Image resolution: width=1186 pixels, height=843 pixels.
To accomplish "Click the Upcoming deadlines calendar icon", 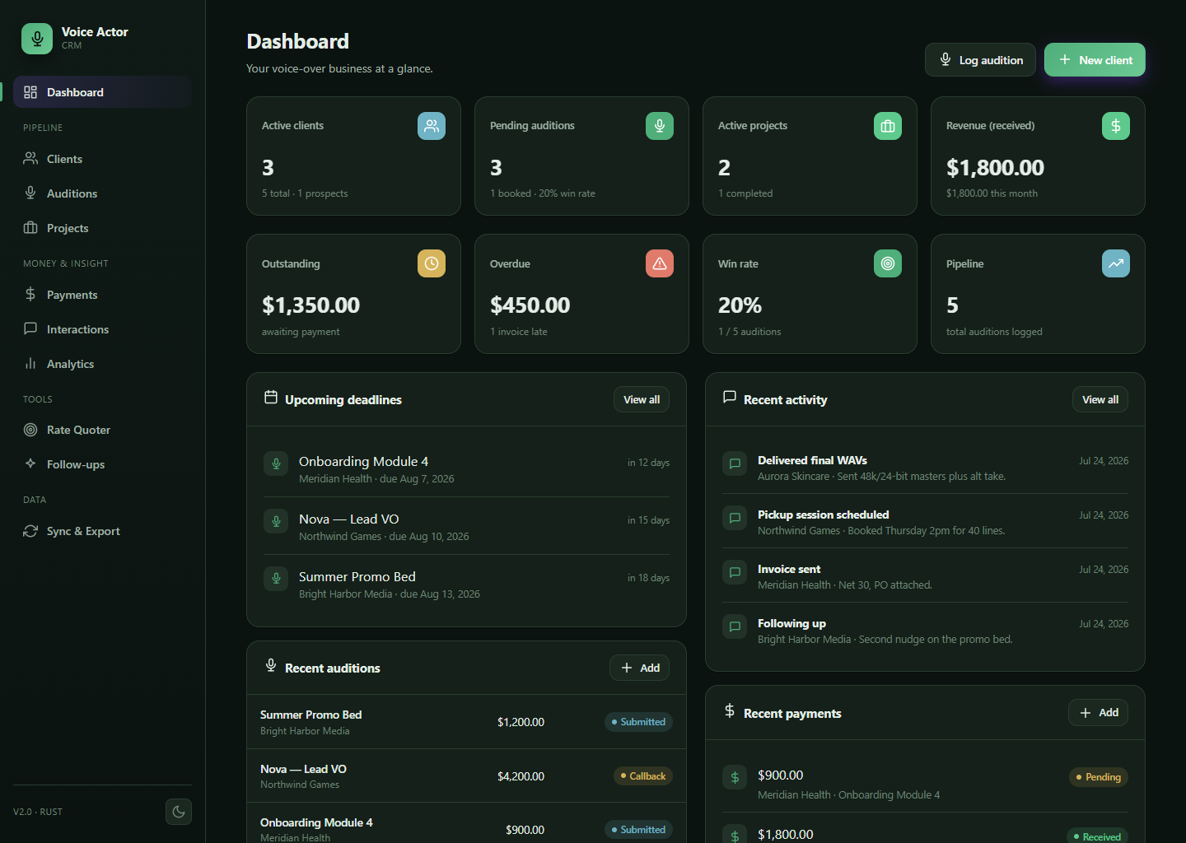I will coord(270,398).
